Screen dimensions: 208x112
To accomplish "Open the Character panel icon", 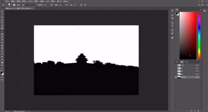I will pyautogui.click(x=172, y=23).
